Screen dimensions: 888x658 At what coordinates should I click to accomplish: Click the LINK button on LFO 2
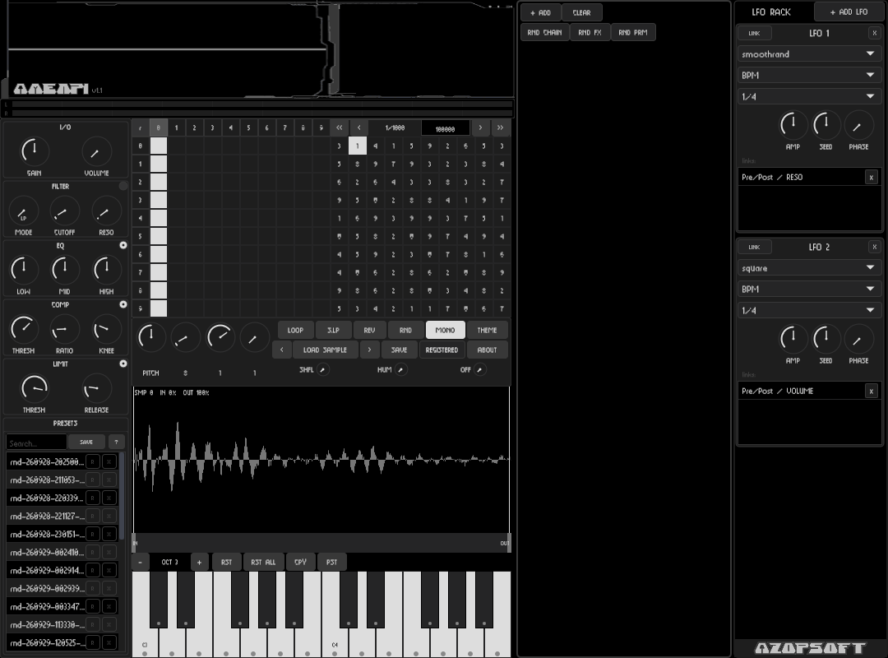pos(754,247)
